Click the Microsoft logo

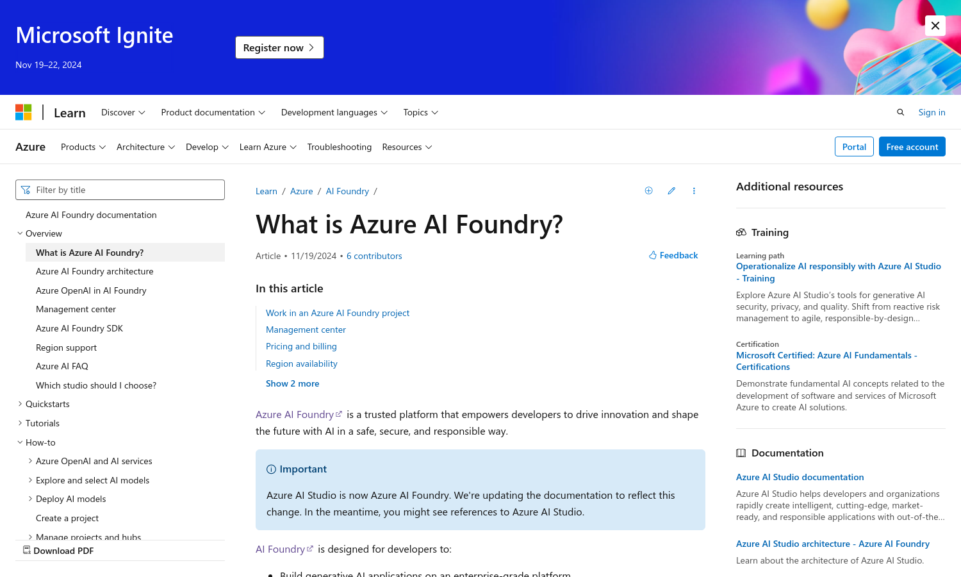tap(23, 112)
